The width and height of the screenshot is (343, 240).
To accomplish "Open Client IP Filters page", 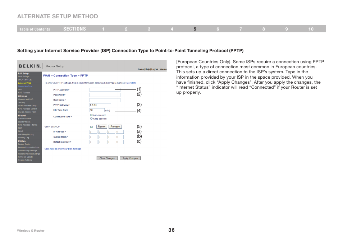I will (x=24, y=122).
